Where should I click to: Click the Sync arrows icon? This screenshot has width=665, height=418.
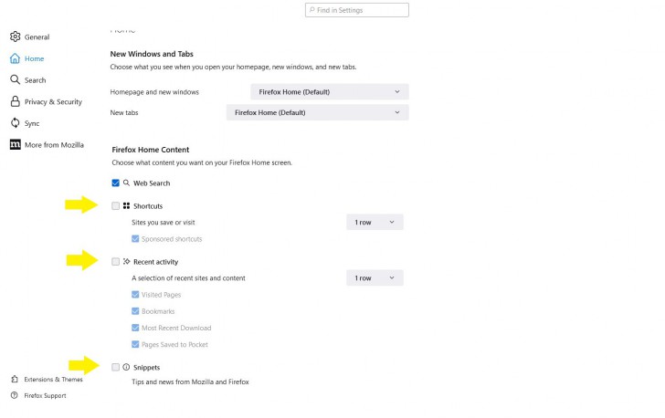(x=15, y=123)
